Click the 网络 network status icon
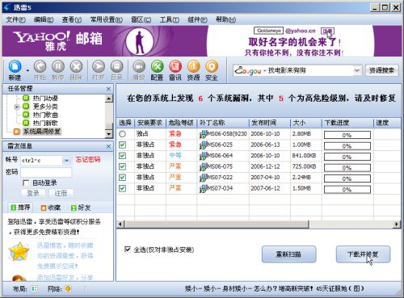This screenshot has width=404, height=298. pyautogui.click(x=68, y=289)
